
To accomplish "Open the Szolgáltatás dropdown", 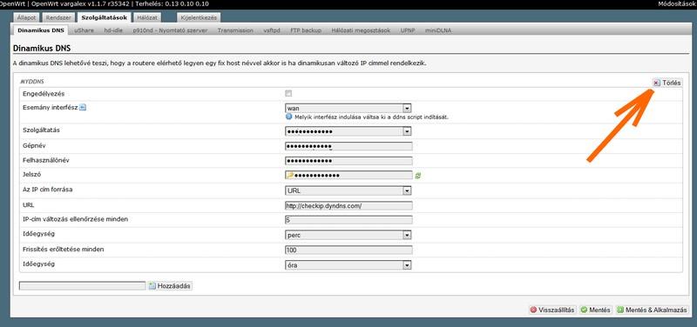I will point(348,131).
